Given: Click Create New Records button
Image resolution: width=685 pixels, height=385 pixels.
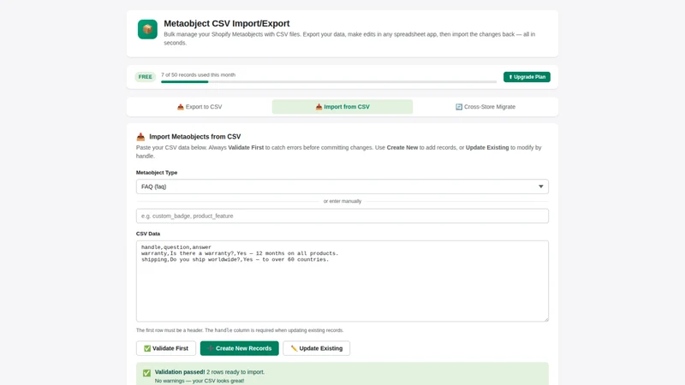Looking at the screenshot, I should 240,348.
